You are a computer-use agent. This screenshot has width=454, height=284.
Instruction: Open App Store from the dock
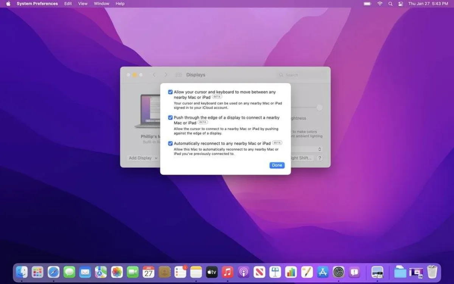coord(323,272)
